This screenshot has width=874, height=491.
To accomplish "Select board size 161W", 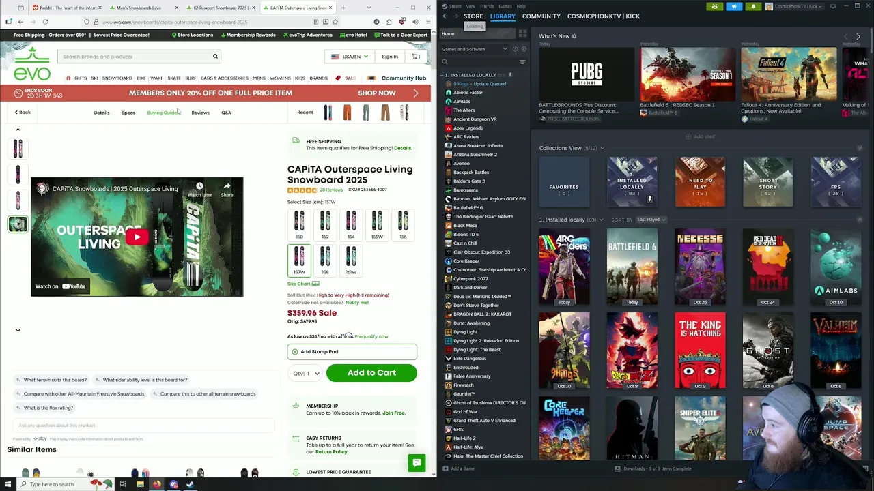I will coord(351,261).
